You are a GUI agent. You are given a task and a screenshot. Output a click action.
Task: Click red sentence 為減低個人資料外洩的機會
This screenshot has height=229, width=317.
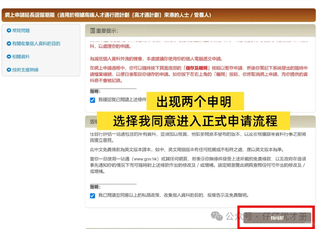click(x=156, y=59)
